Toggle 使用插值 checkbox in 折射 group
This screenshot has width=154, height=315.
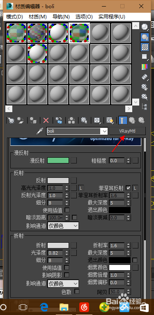pos(67,268)
